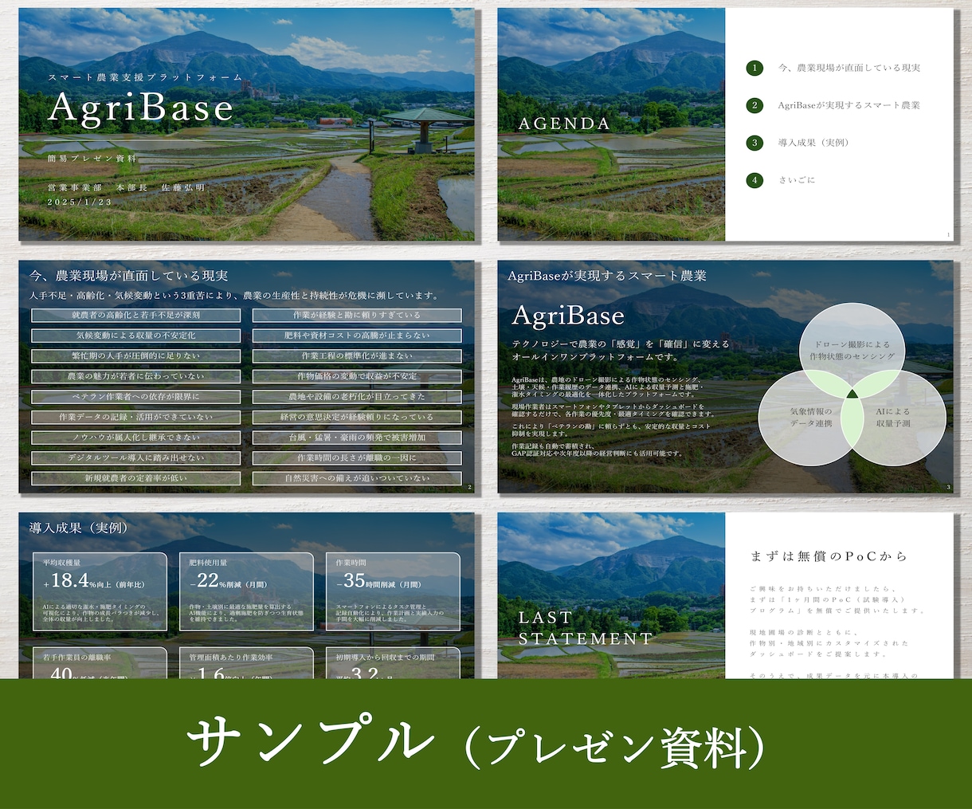Select agenda item 今、農業現場が直面している現実

tap(849, 68)
